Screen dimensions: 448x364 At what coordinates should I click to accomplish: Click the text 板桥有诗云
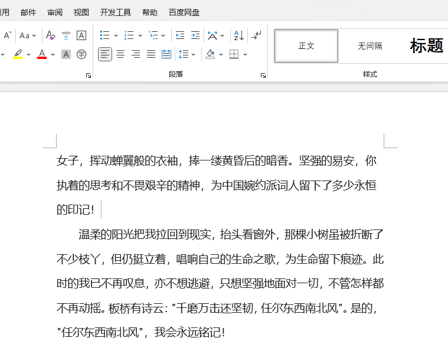[x=136, y=308]
